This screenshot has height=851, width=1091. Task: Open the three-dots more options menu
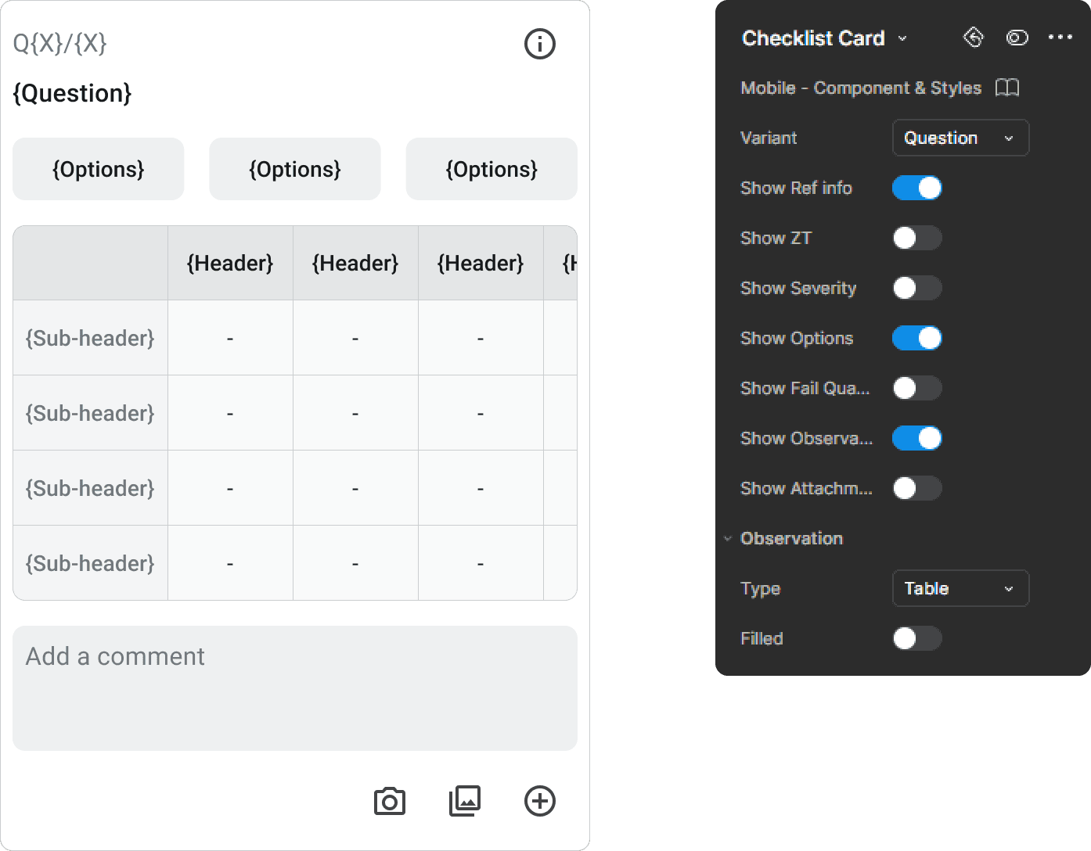point(1060,38)
